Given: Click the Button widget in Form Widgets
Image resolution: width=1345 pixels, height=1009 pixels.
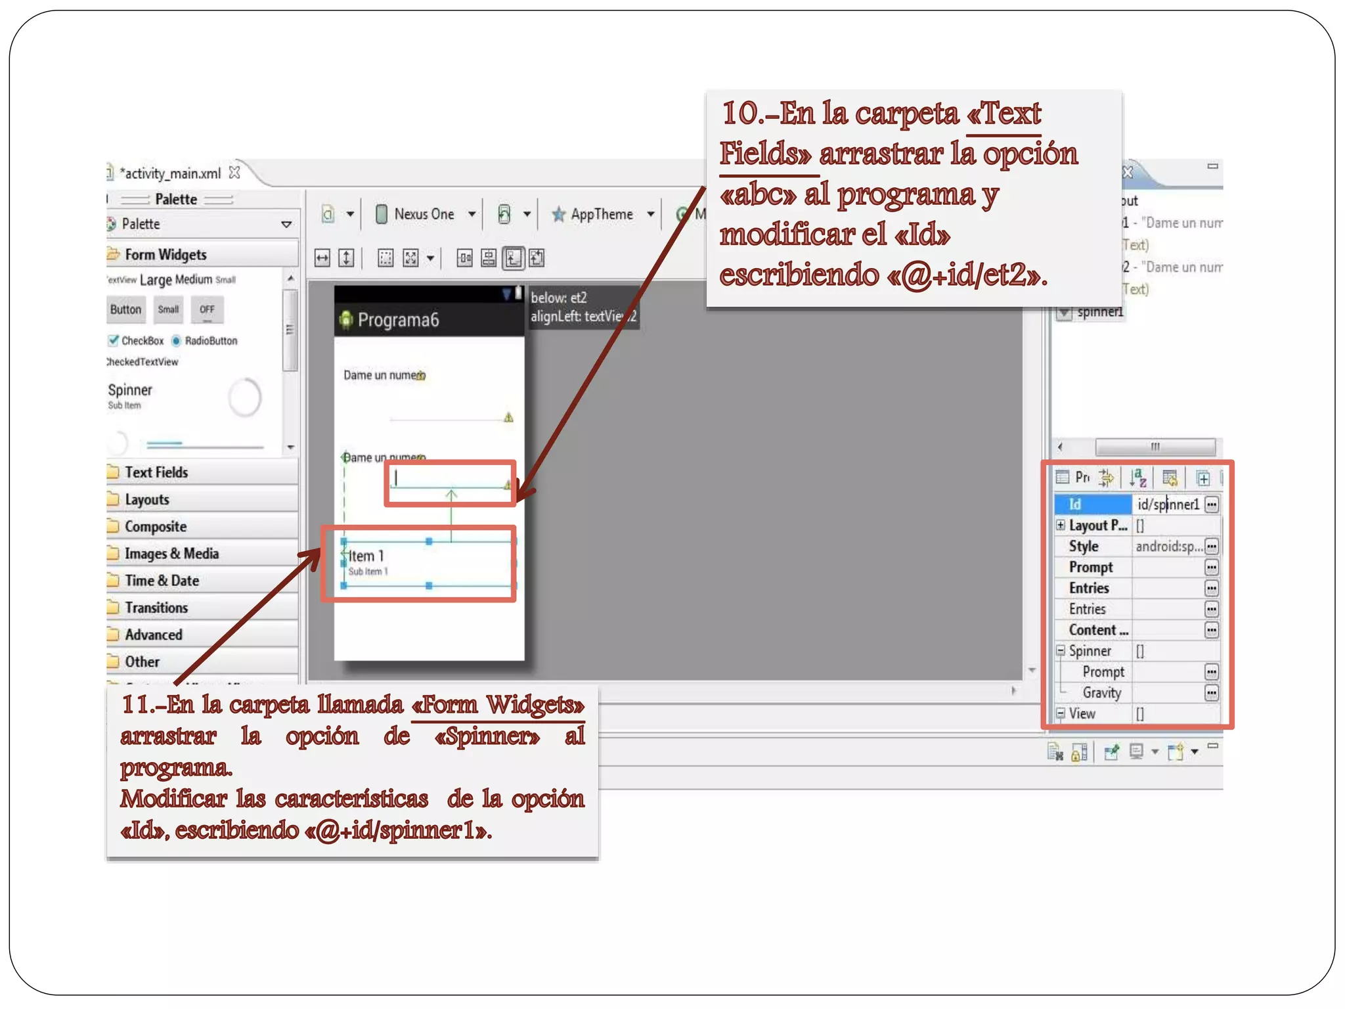Looking at the screenshot, I should [125, 309].
